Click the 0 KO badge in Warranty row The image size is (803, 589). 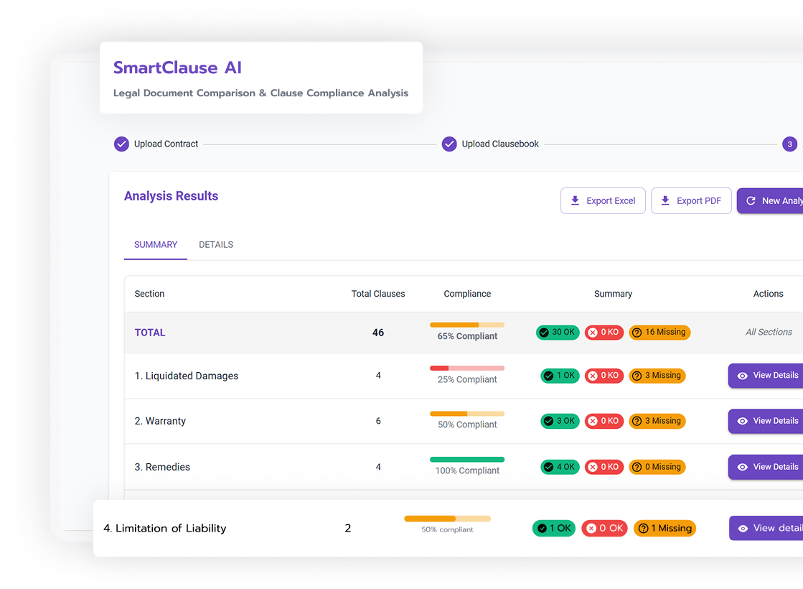604,421
